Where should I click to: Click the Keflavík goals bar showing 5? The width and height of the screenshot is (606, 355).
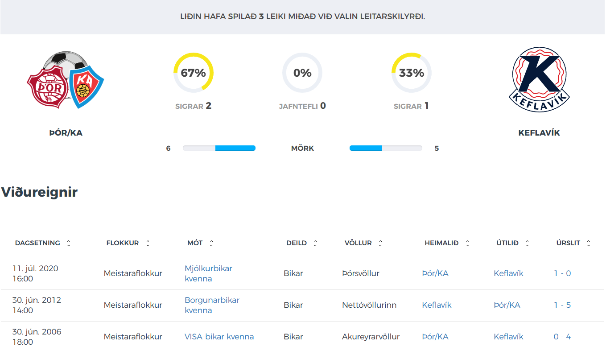click(x=386, y=148)
